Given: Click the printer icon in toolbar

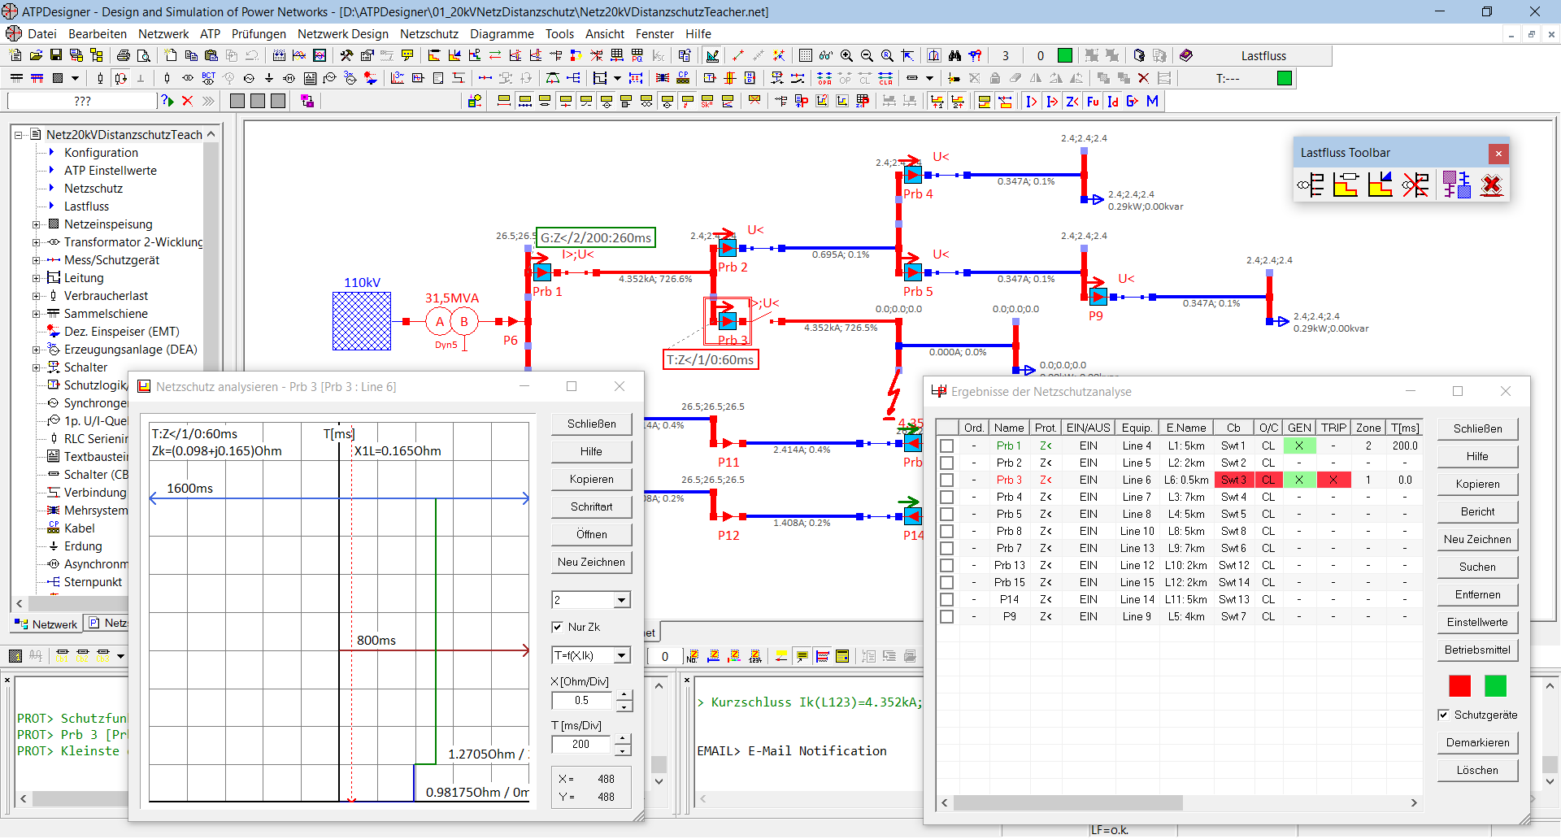Looking at the screenshot, I should coord(124,55).
